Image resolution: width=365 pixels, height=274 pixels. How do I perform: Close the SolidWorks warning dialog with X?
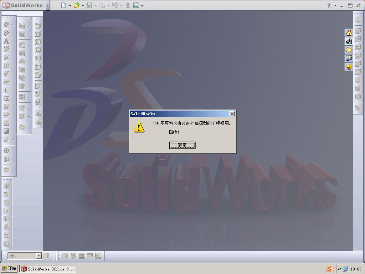pyautogui.click(x=232, y=114)
